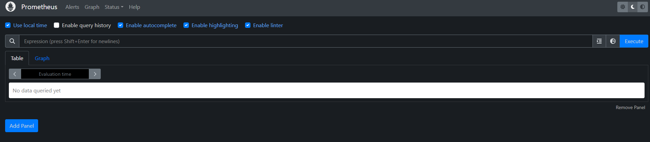Click the search magnifier icon
The height and width of the screenshot is (142, 650).
(x=12, y=41)
